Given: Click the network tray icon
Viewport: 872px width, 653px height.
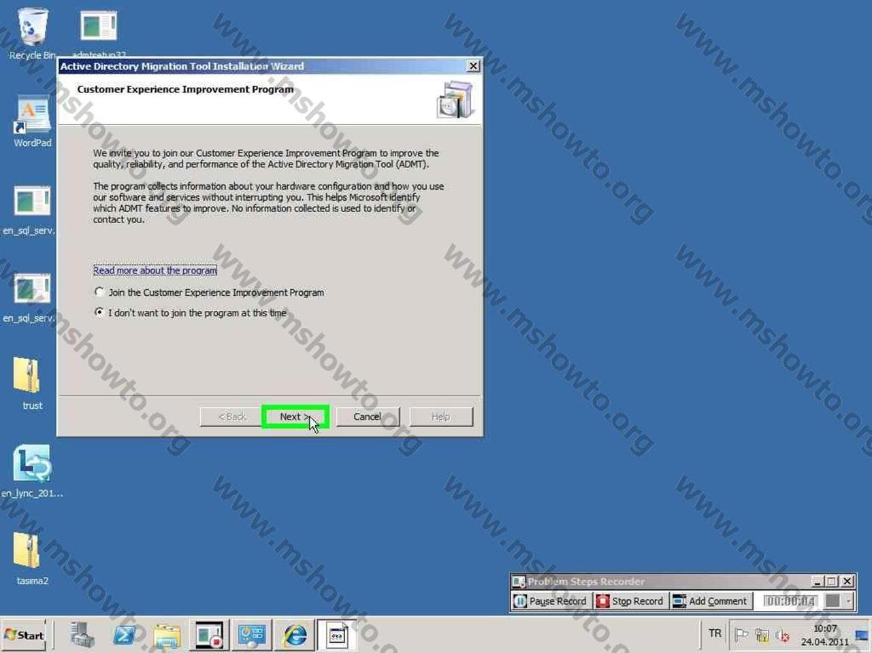Looking at the screenshot, I should 762,636.
